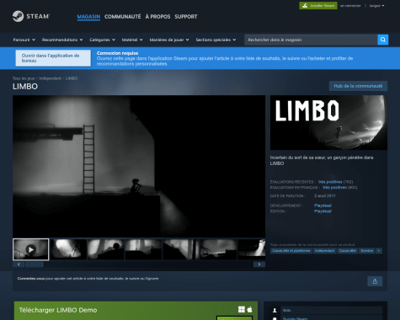Select the fourth screenshot thumbnail
Viewport: 400px width, 320px height.
(143, 249)
